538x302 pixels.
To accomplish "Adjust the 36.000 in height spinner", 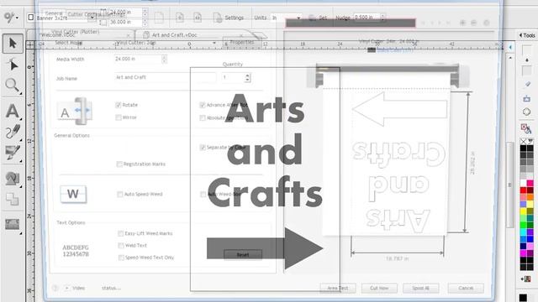I will 145,23.
